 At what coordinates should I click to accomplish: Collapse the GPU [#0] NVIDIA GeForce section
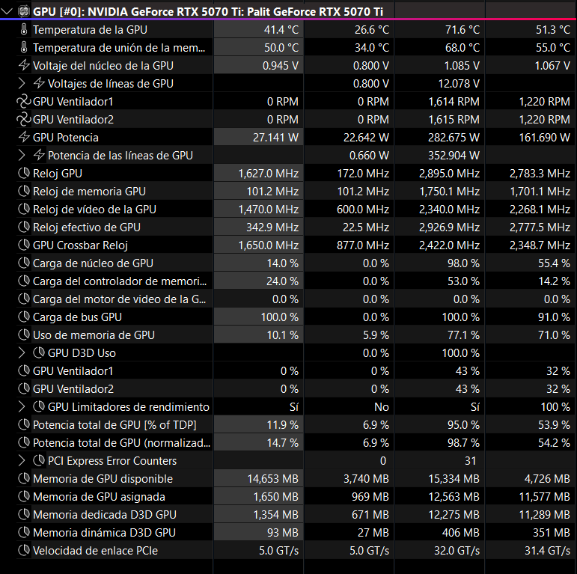point(7,11)
